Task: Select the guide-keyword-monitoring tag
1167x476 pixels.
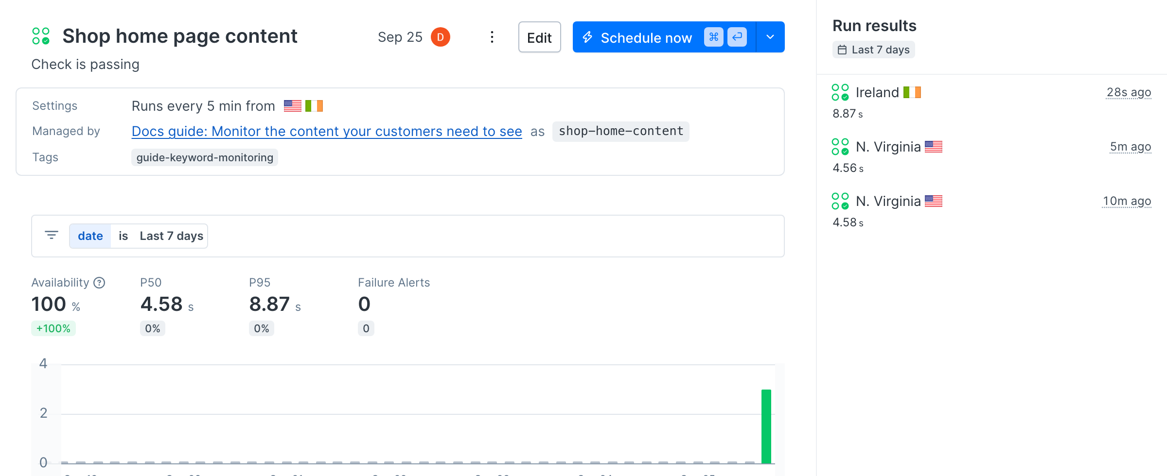Action: 205,157
